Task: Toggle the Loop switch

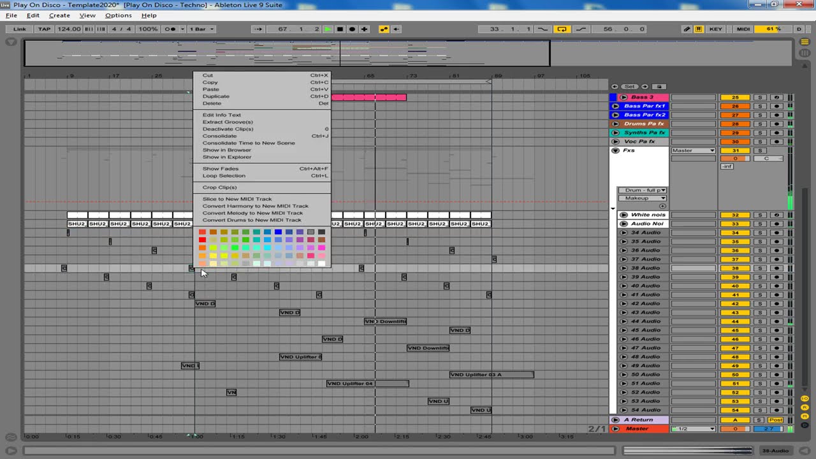Action: click(x=562, y=29)
